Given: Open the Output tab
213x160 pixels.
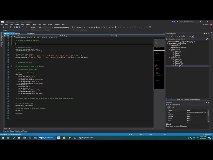Looking at the screenshot, I should [12, 131].
